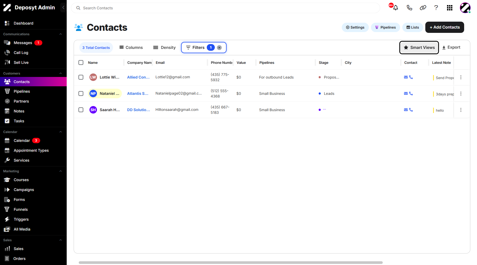Click the Contacts page people icon

tap(78, 28)
